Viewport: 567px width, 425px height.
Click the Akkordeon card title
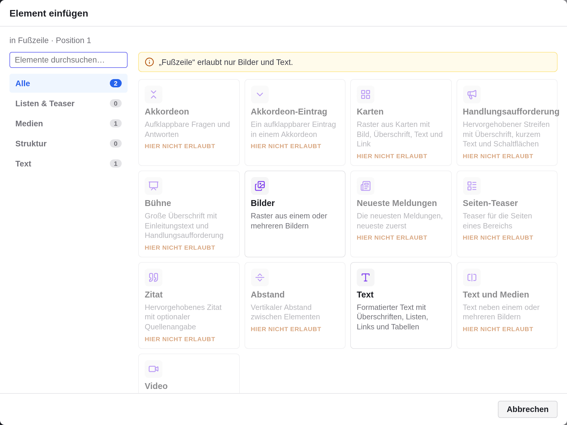pos(167,112)
